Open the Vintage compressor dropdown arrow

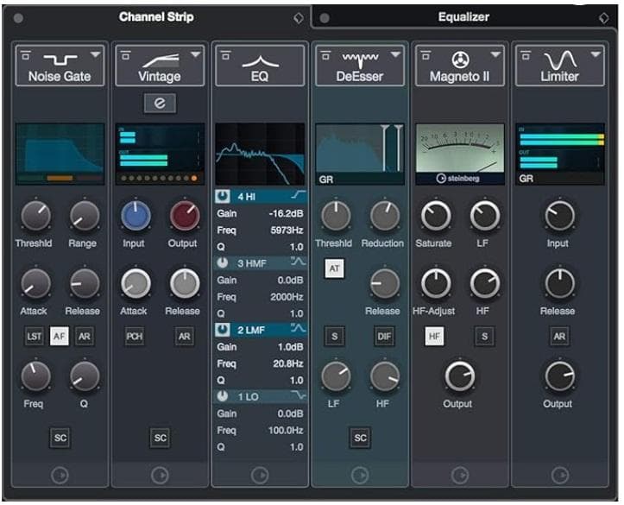click(195, 54)
